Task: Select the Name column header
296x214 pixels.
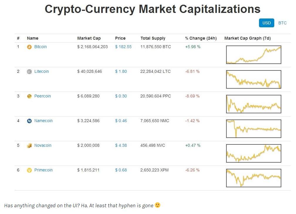Action: (x=33, y=38)
